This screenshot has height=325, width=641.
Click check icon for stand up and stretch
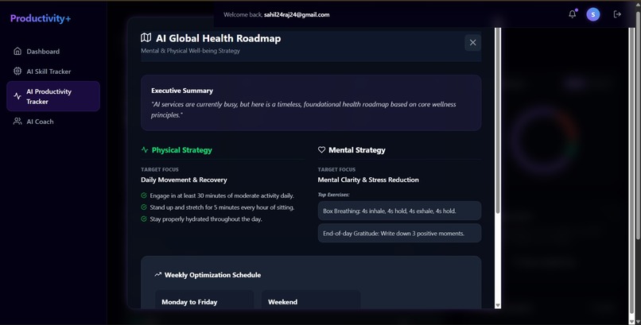[144, 207]
